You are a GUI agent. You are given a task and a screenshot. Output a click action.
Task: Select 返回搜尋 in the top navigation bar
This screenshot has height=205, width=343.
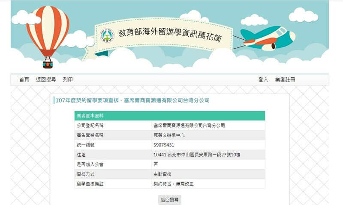(x=46, y=80)
